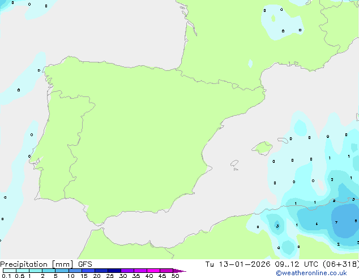Click the 10–15 mm legend color box

75,271
